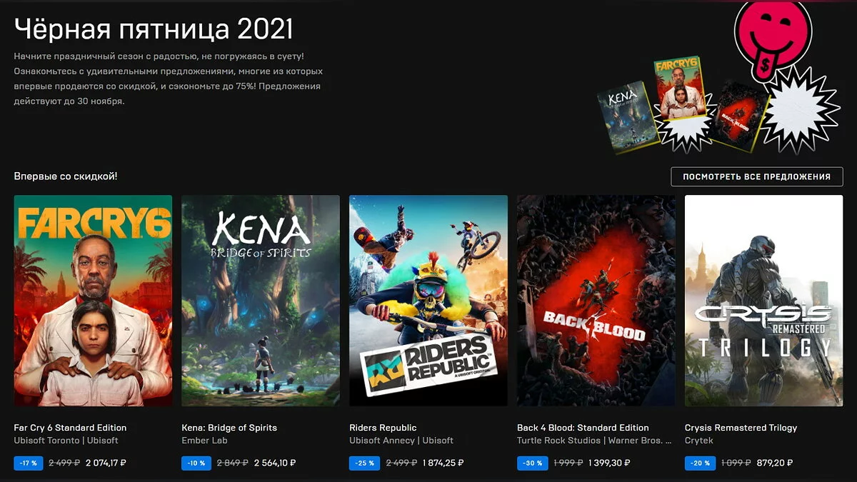Open Back 4 Blood: Standard Edition title
The height and width of the screenshot is (482, 857).
click(583, 428)
